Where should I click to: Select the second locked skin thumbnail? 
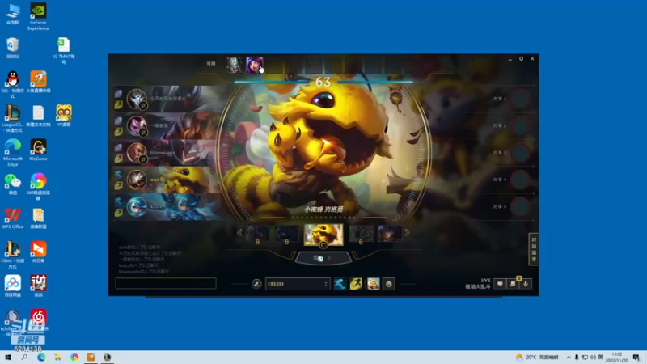coord(287,234)
